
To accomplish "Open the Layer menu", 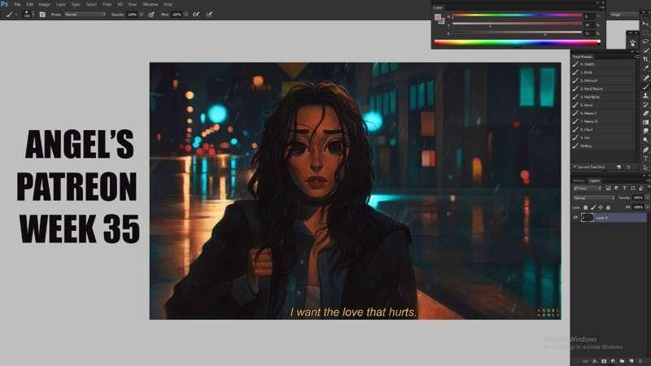I will click(x=60, y=4).
